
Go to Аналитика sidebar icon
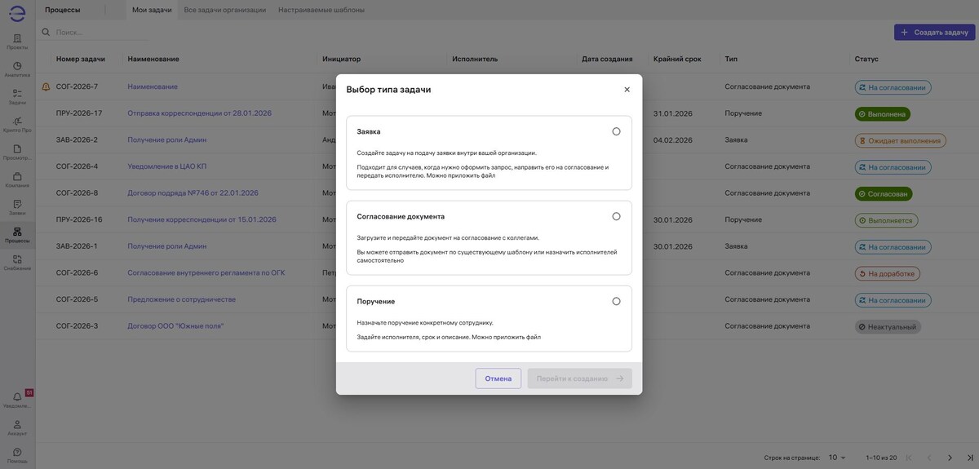tap(17, 69)
